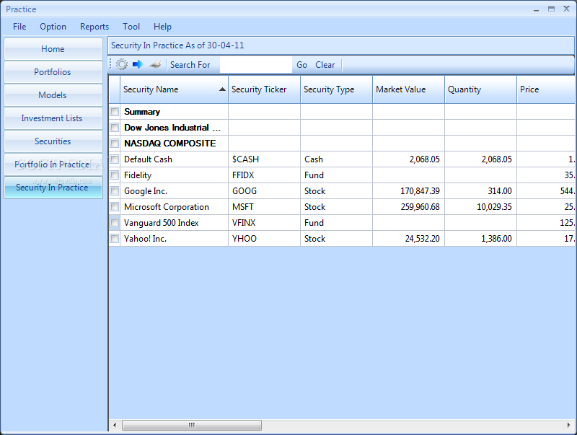Screen dimensions: 577x435
Task: Click the gear settings toolbar icon
Action: pyautogui.click(x=122, y=64)
